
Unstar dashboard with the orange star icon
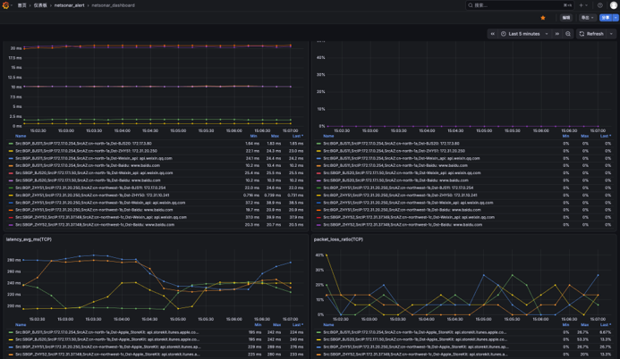tap(543, 18)
